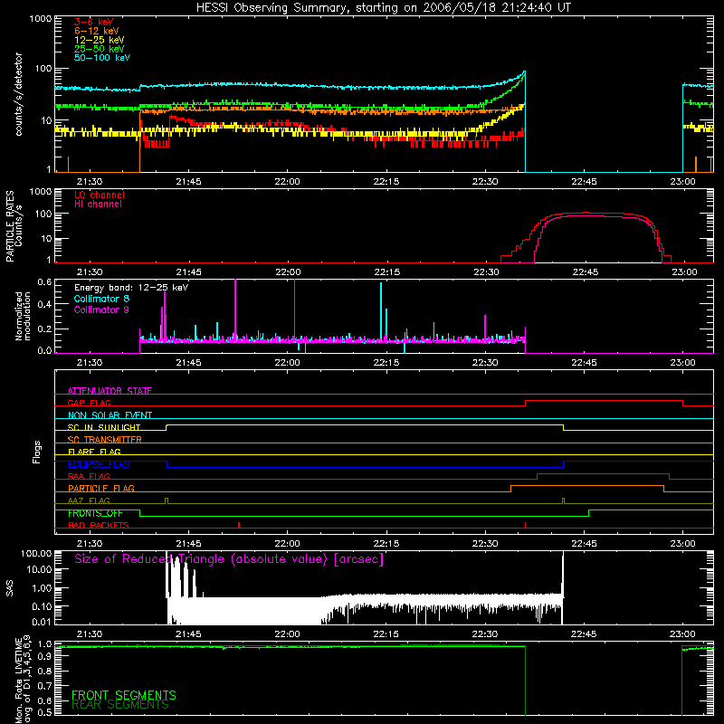Click the olive AAZ_FLAG flag label
This screenshot has width=724, height=724.
(89, 500)
